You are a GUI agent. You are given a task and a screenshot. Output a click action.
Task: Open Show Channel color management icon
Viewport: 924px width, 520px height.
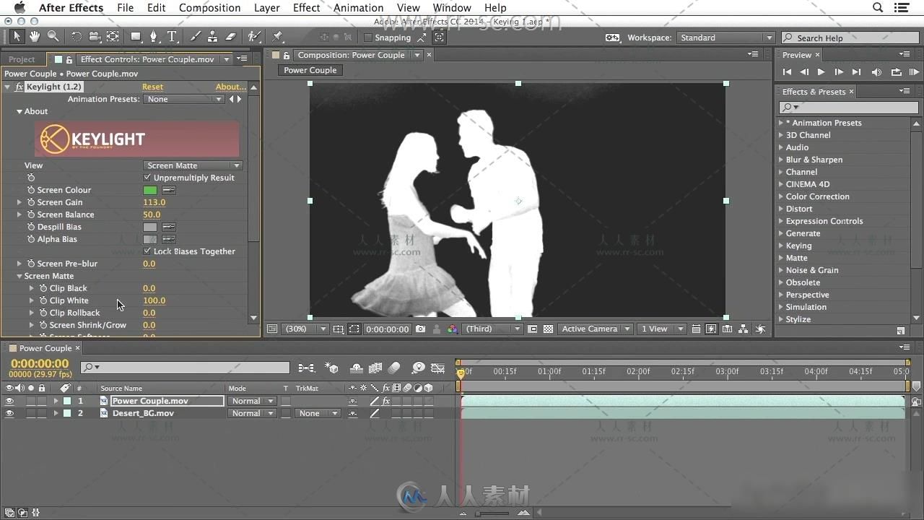[453, 329]
